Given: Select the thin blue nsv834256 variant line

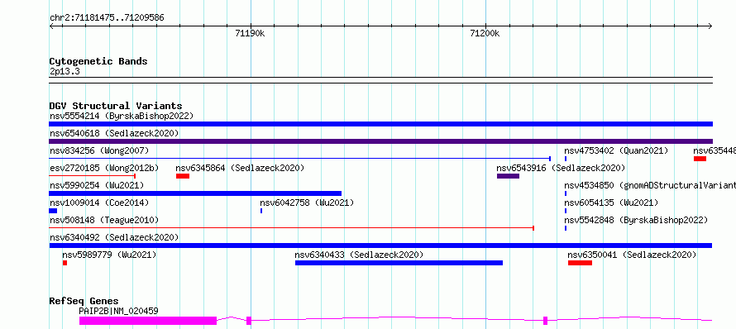Looking at the screenshot, I should pos(300,159).
